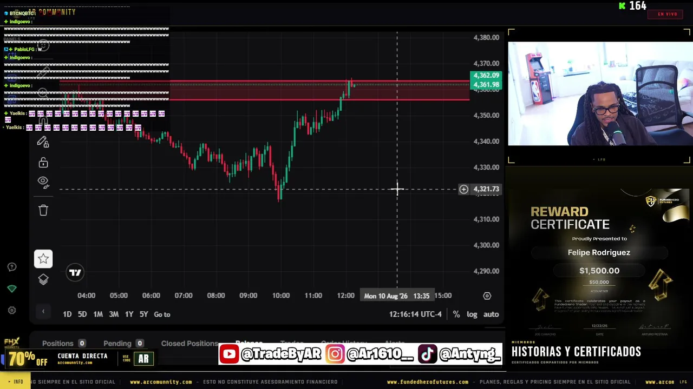
Task: Click the green K viewer count icon
Action: [x=623, y=6]
